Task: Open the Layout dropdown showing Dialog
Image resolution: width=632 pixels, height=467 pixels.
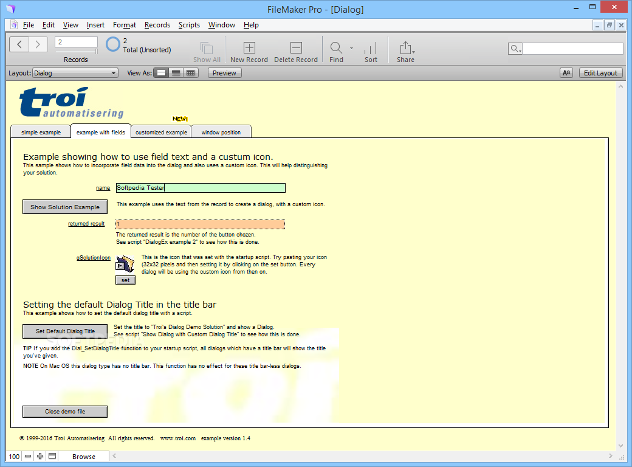Action: click(75, 73)
